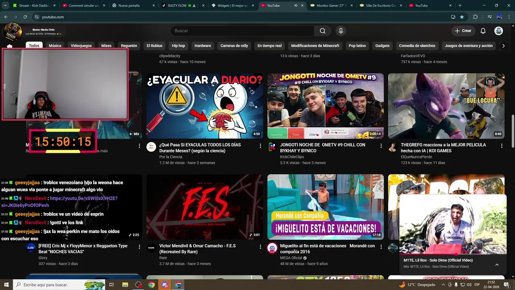Select the Todos filter chip
The height and width of the screenshot is (290, 515).
[x=34, y=46]
